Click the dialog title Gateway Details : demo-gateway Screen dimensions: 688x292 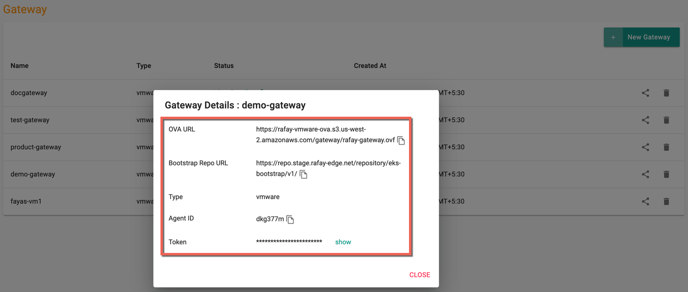[235, 105]
